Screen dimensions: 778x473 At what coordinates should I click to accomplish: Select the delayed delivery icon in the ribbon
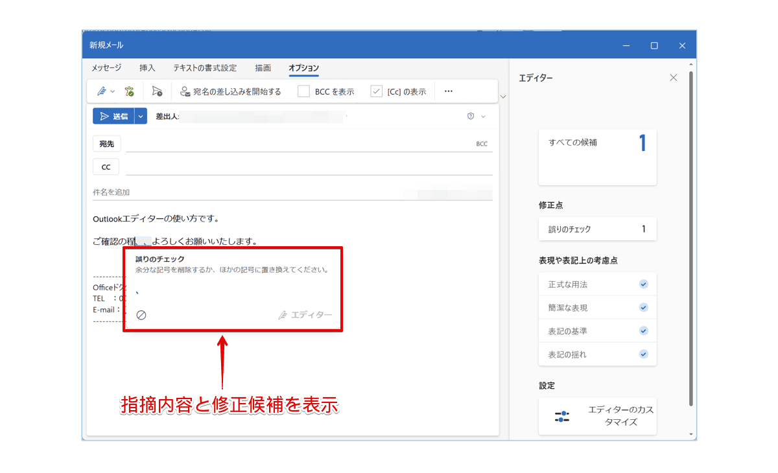click(156, 91)
